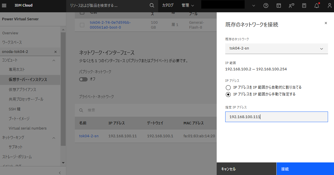Open the カタログ menu item
This screenshot has height=175, width=334.
[168, 5]
